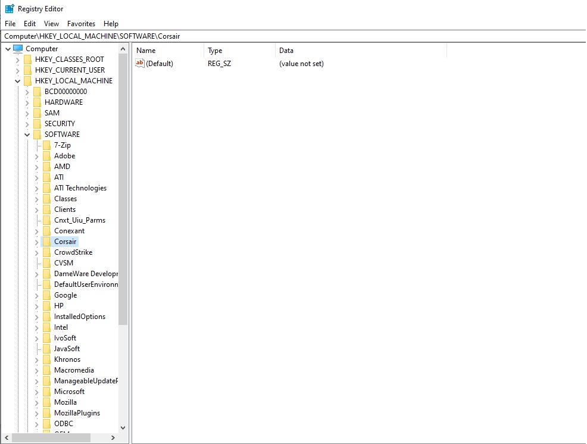Collapse the HKEY_LOCAL_MACHINE node

[17, 80]
